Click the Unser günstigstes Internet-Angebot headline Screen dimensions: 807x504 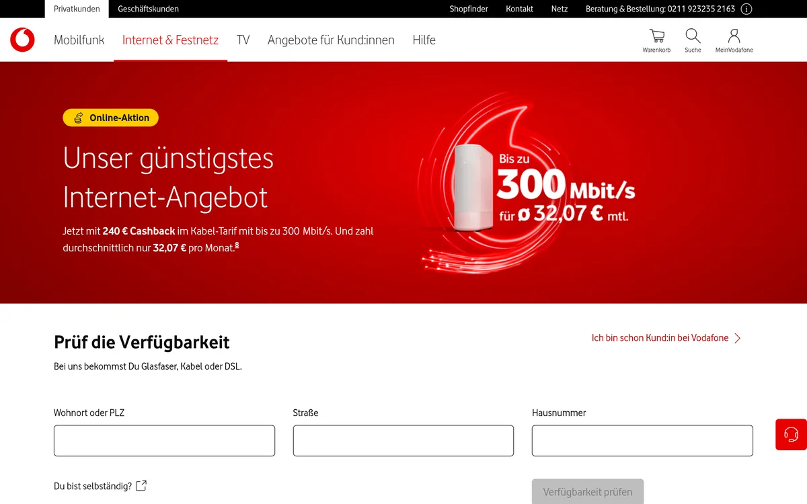pos(168,178)
